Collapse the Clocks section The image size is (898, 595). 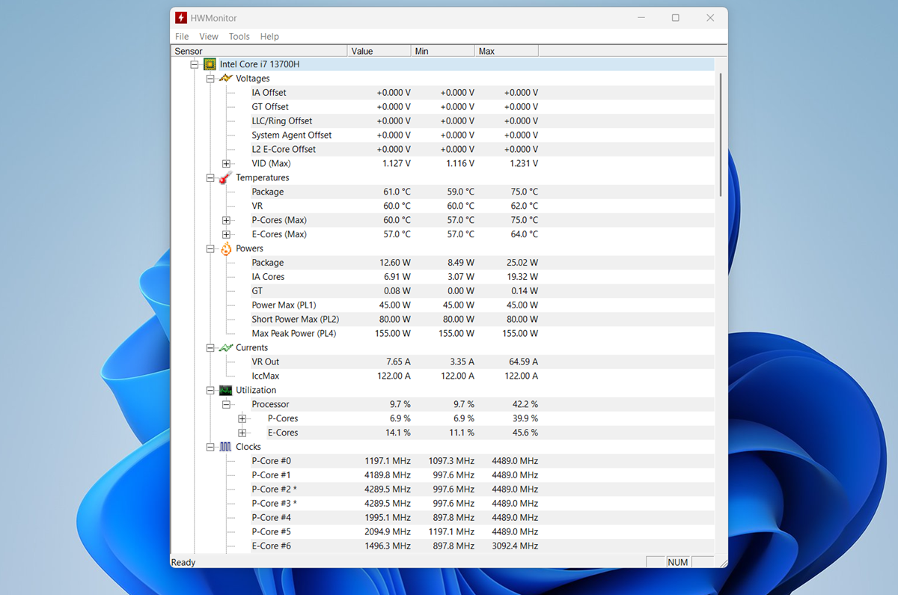pyautogui.click(x=210, y=448)
